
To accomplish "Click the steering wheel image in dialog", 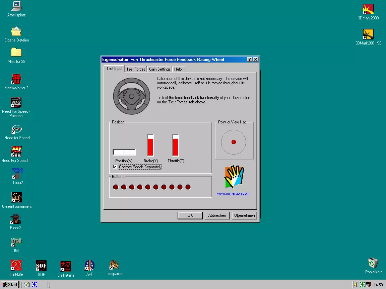I will (132, 96).
